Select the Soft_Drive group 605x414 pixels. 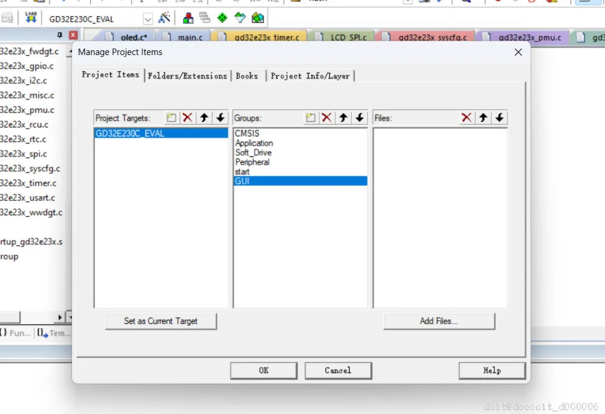300,153
